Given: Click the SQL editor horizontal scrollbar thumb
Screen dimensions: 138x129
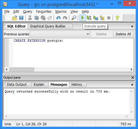Looking at the screenshot, I should (x=22, y=70).
